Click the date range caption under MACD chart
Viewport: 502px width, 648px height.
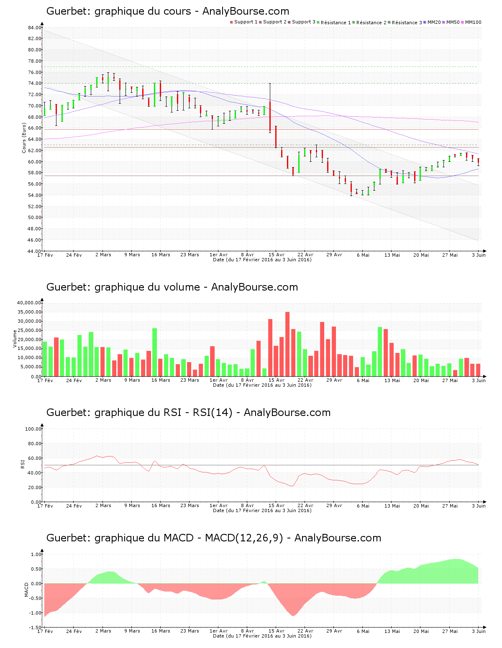(262, 636)
